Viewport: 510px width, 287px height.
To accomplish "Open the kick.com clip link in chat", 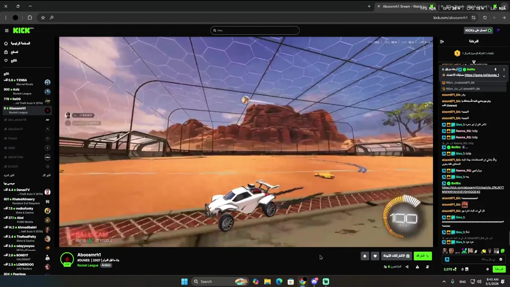I will pos(473,190).
